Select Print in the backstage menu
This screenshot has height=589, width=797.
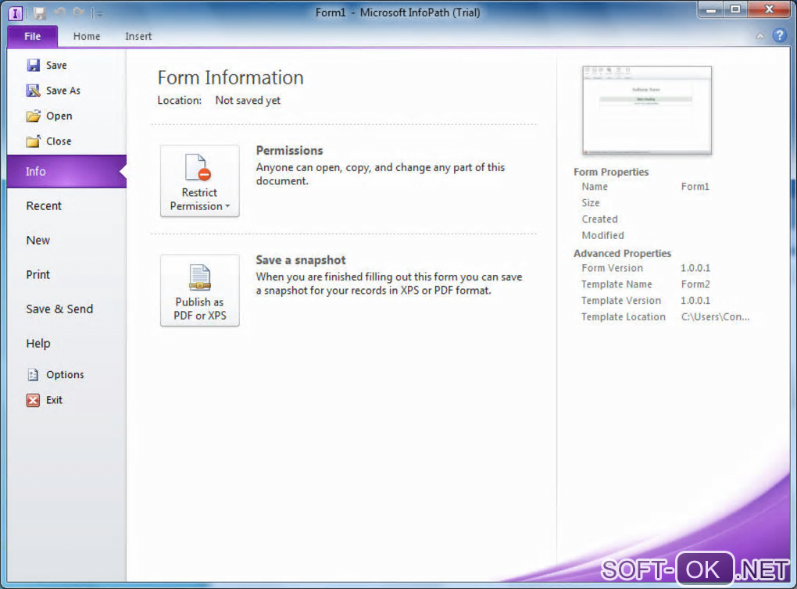tap(38, 274)
